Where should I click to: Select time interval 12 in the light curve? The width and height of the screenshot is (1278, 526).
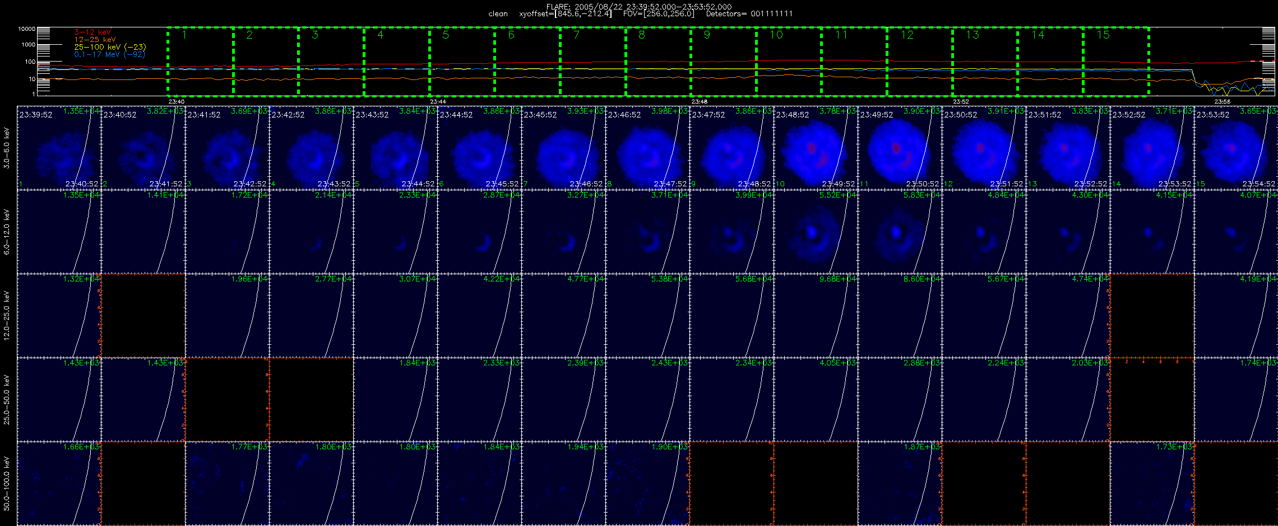[x=920, y=61]
